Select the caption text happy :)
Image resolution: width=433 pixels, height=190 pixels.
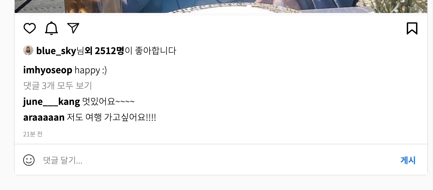click(x=91, y=70)
